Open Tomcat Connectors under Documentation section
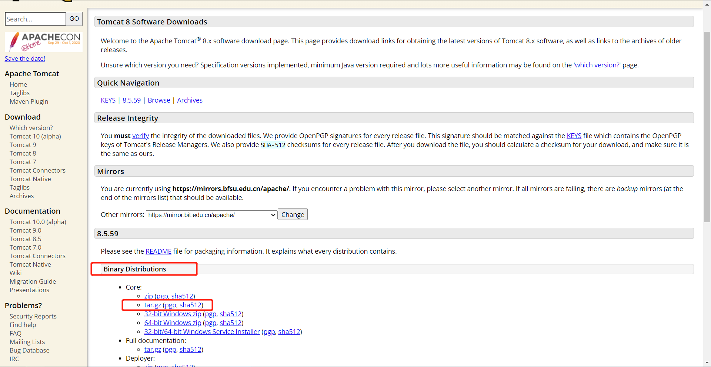711x367 pixels. click(x=37, y=256)
